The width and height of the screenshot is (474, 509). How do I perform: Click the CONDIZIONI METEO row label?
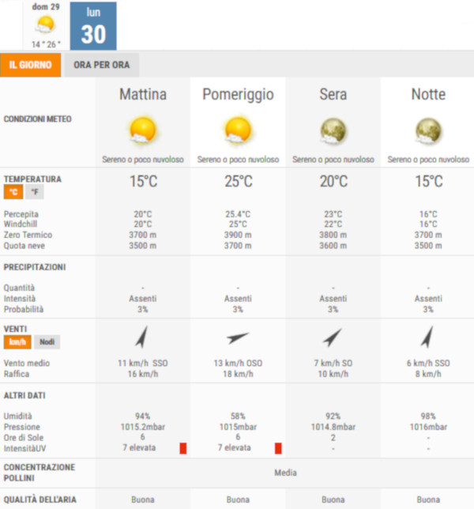[x=38, y=119]
